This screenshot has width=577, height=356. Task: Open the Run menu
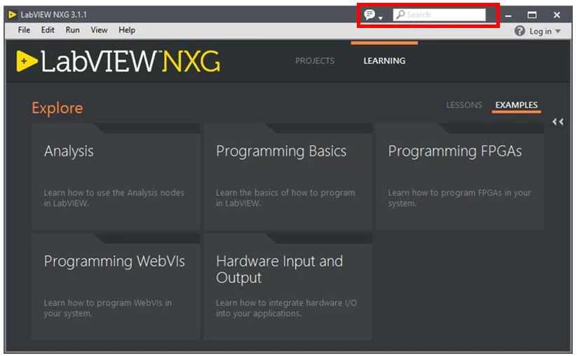72,30
